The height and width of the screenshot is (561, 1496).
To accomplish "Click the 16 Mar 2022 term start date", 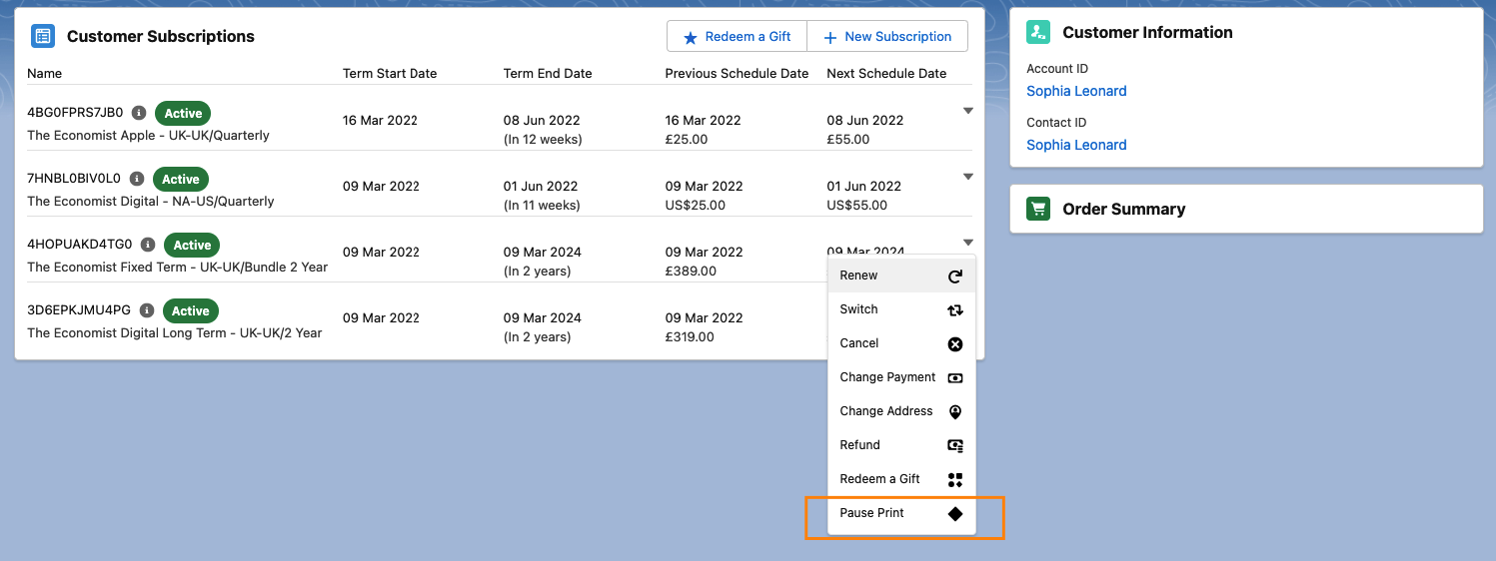I will [x=380, y=120].
